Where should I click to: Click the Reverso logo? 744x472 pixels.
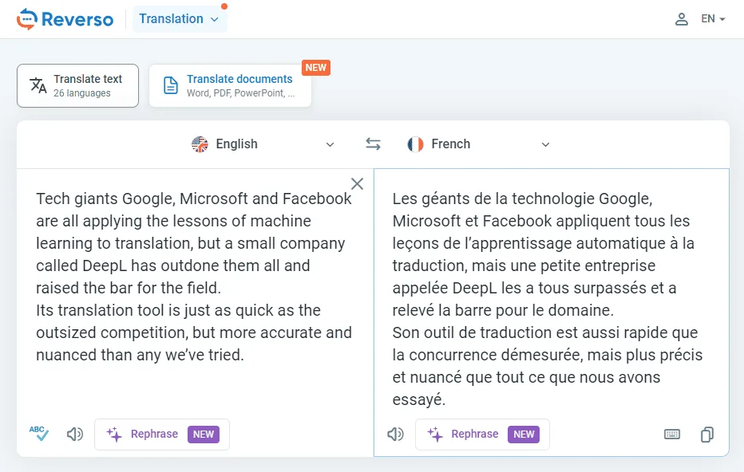64,18
